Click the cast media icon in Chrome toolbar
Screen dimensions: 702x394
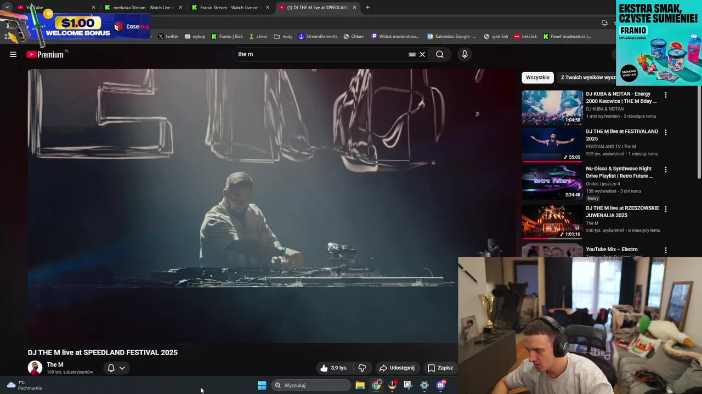point(604,22)
